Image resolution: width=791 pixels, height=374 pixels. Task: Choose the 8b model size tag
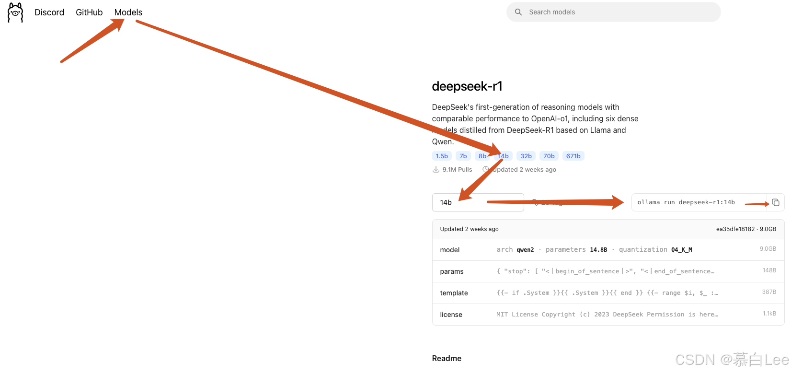point(482,156)
